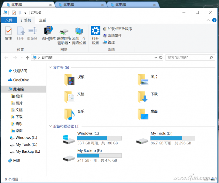Select 桌面 in the sidebar tree

click(17, 131)
